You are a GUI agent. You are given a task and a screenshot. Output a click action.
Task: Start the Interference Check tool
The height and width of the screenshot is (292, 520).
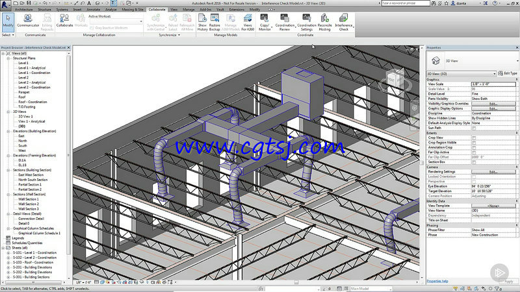coord(344,22)
